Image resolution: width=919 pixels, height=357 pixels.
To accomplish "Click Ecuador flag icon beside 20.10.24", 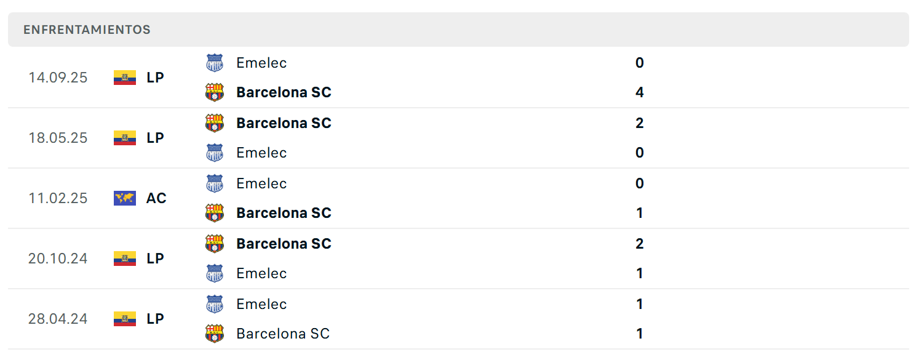I will point(125,259).
